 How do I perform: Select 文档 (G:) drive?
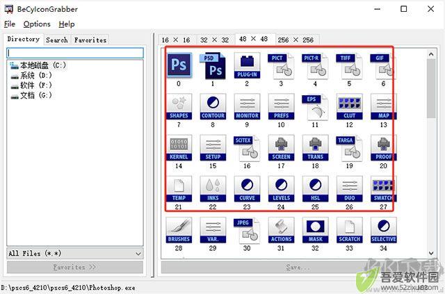coord(31,95)
